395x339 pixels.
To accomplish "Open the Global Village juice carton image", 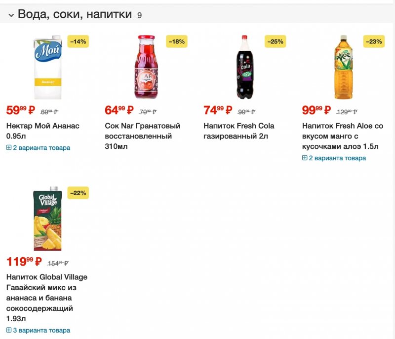I will tap(47, 219).
